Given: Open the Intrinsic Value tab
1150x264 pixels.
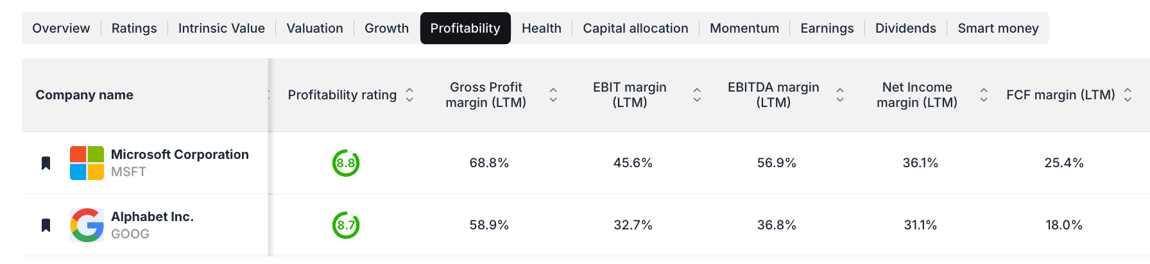Looking at the screenshot, I should tap(221, 28).
